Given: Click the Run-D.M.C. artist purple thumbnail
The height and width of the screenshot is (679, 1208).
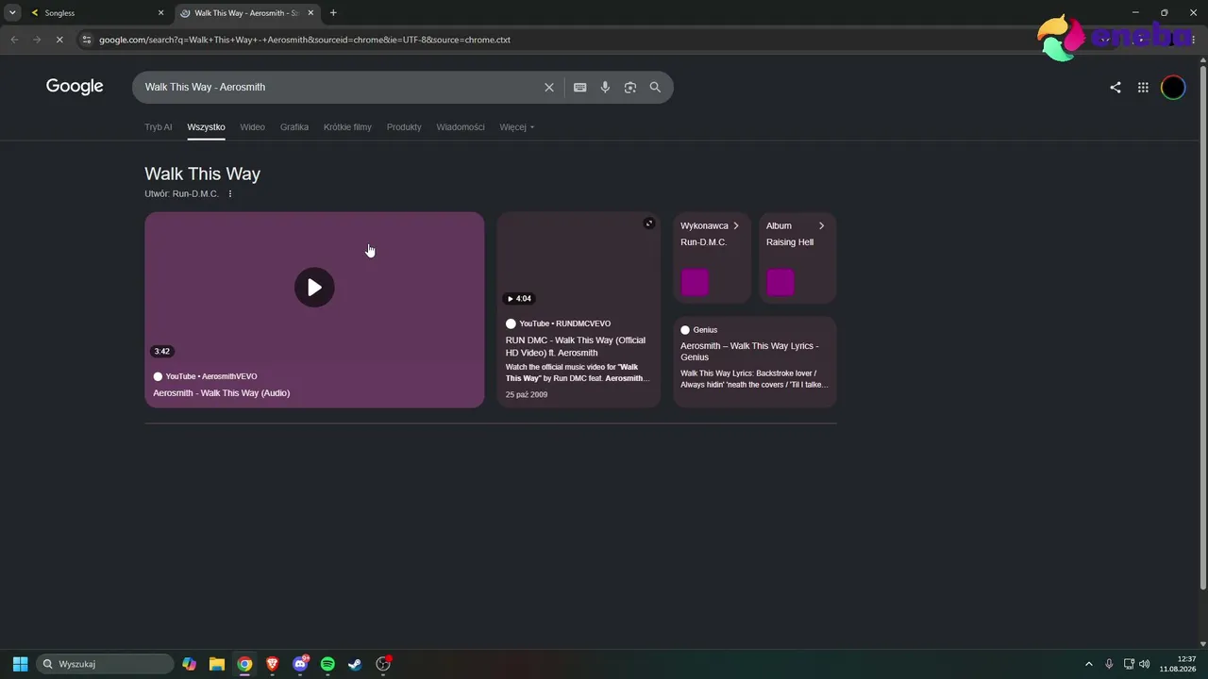Looking at the screenshot, I should (696, 282).
